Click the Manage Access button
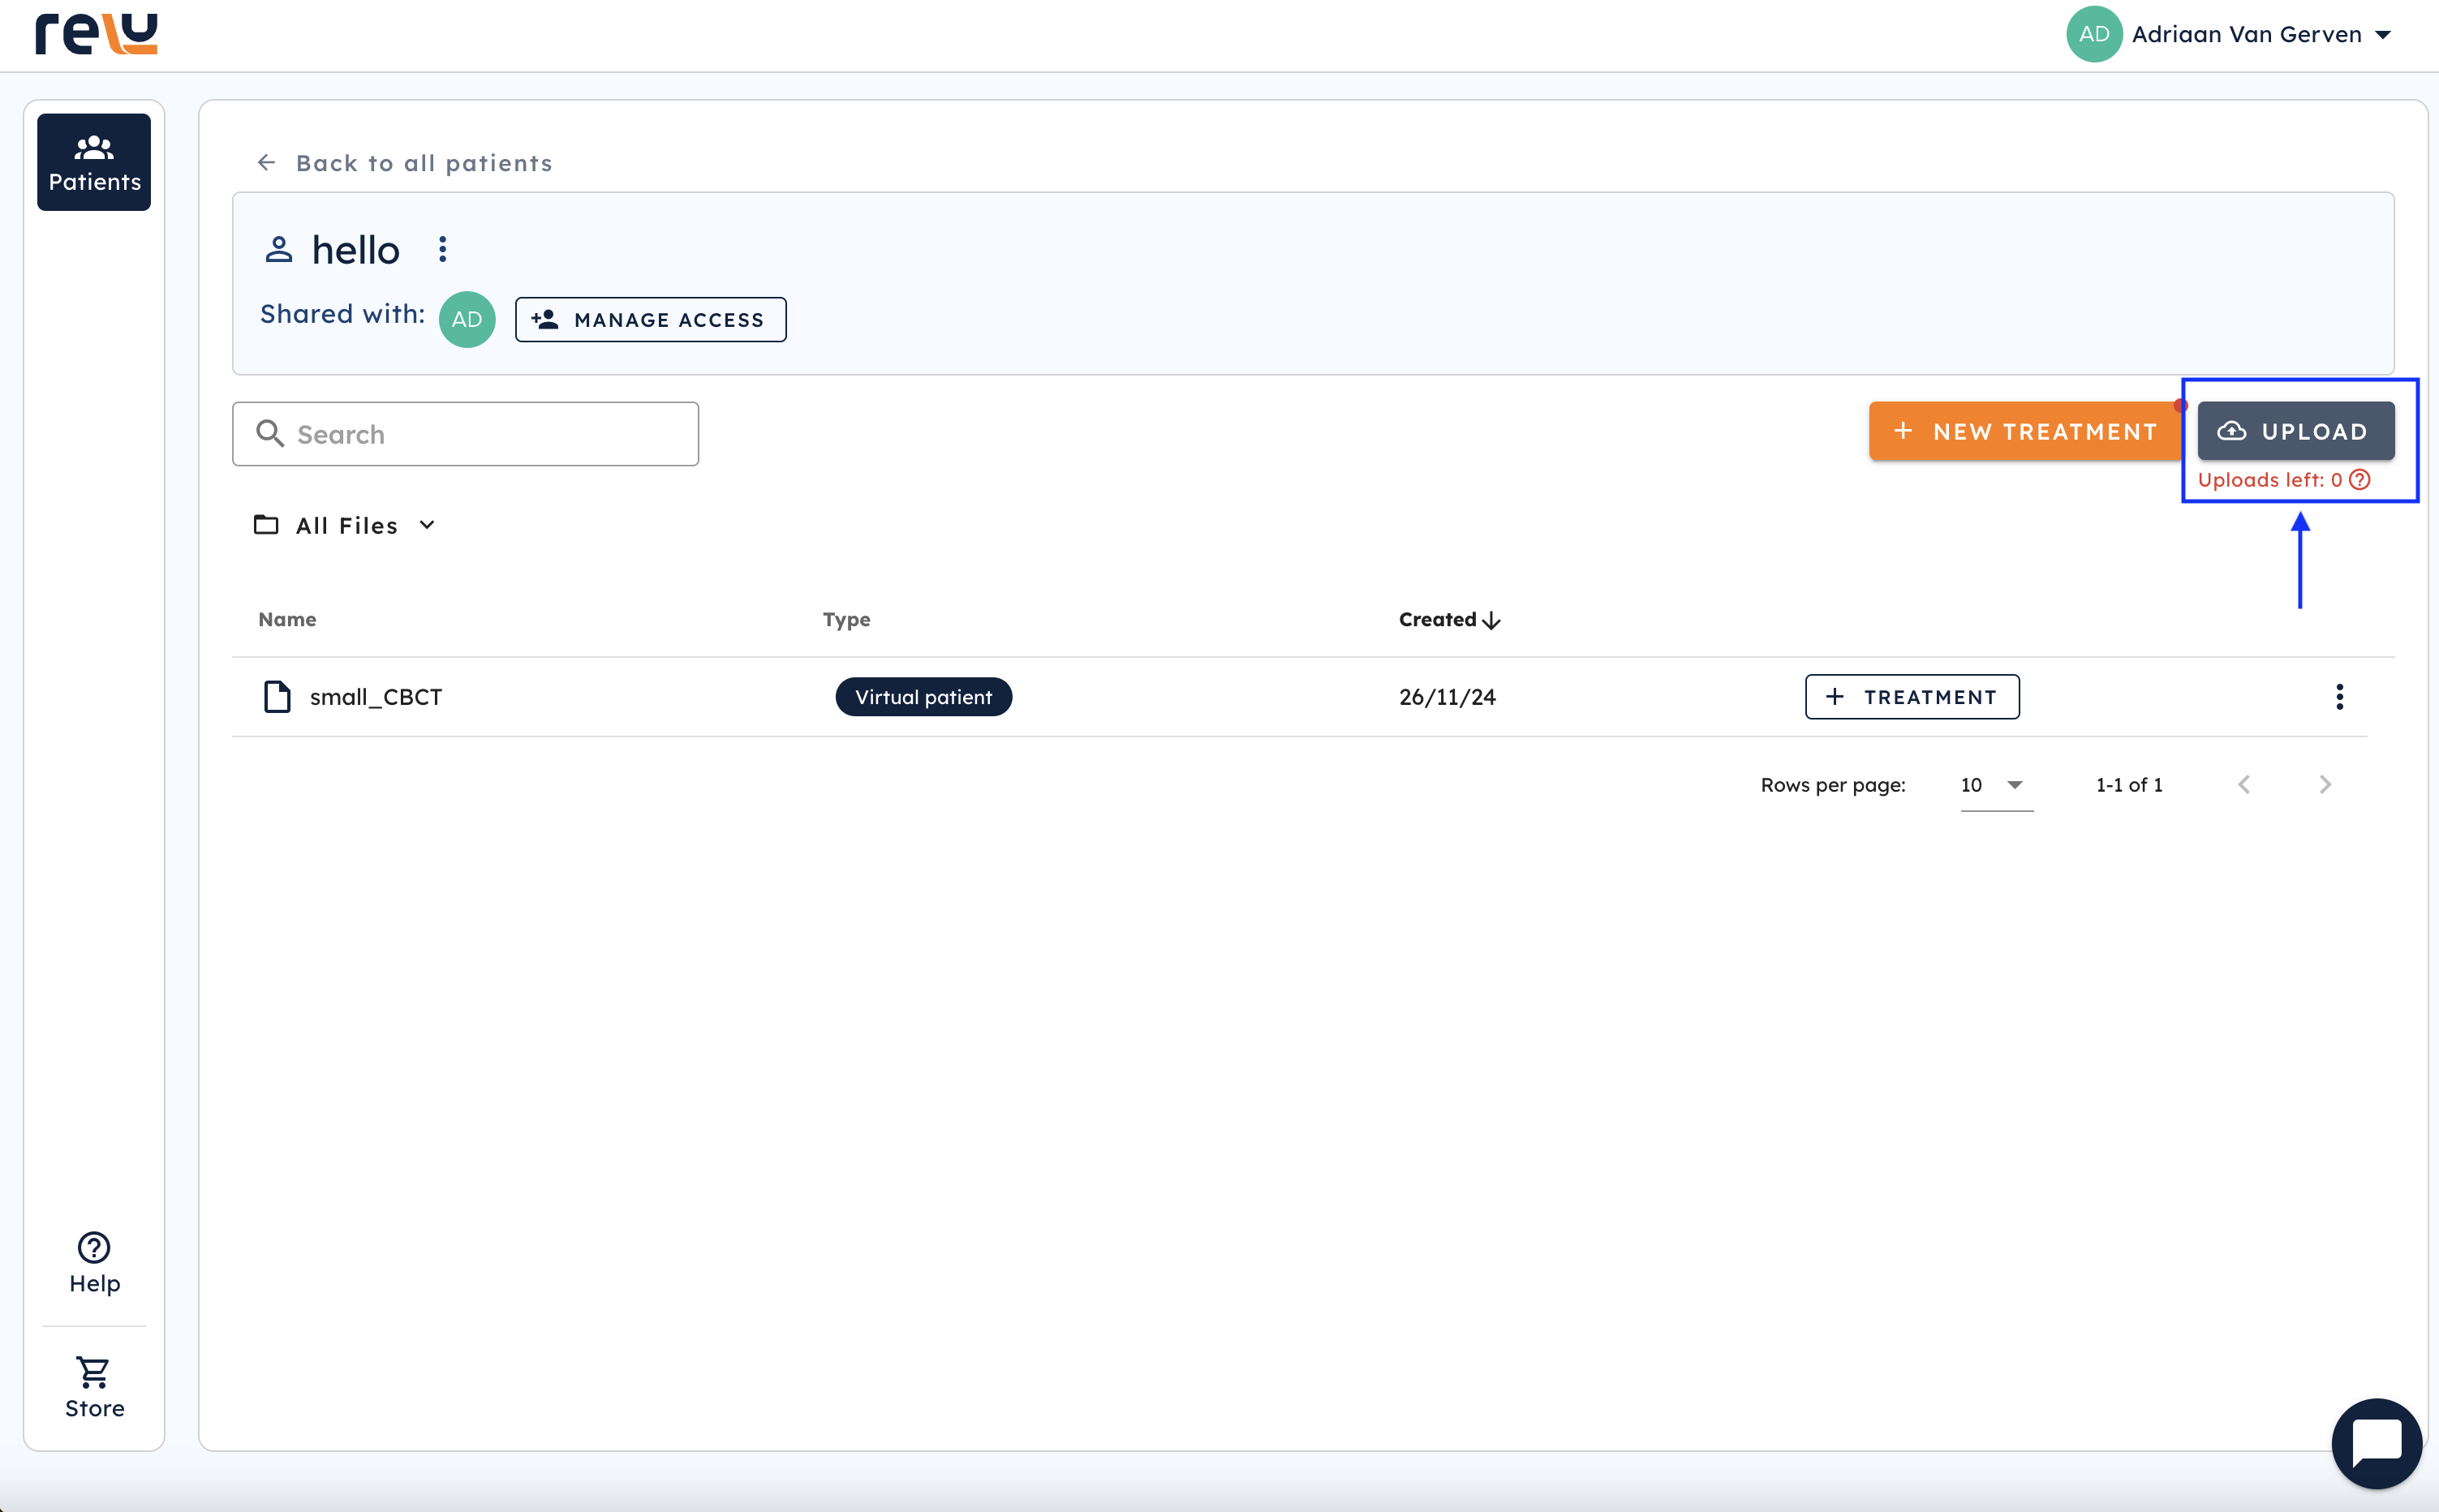This screenshot has width=2439, height=1512. tap(650, 319)
